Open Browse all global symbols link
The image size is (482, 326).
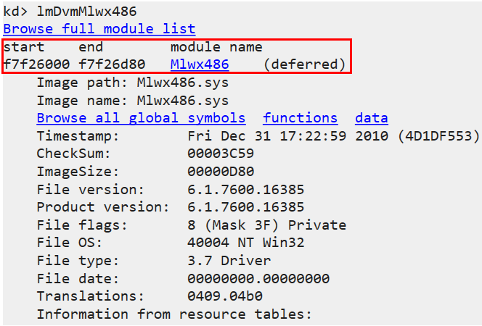point(141,118)
